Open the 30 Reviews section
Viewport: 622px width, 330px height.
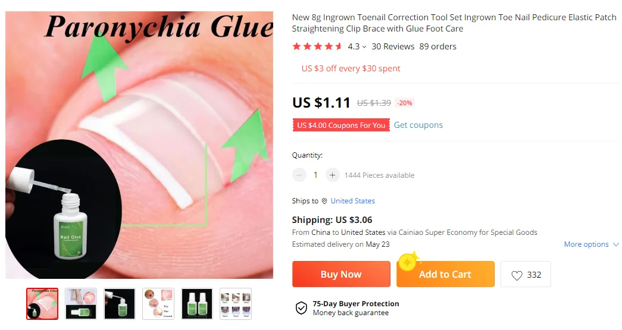tap(393, 46)
